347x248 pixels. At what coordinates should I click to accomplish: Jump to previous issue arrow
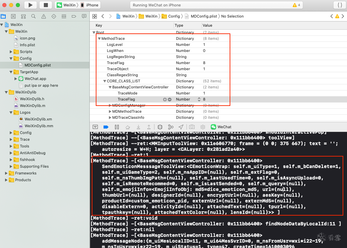331,16
